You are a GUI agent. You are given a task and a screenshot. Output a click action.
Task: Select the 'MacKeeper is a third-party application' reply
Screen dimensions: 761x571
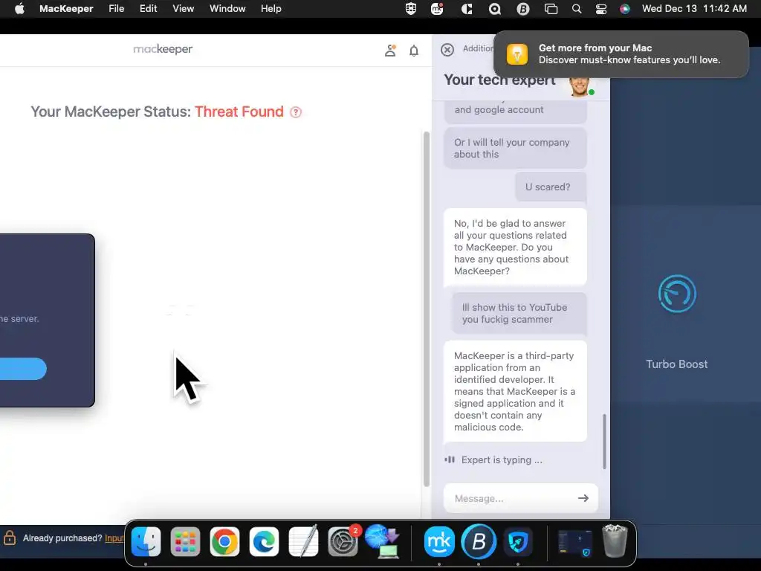point(515,391)
